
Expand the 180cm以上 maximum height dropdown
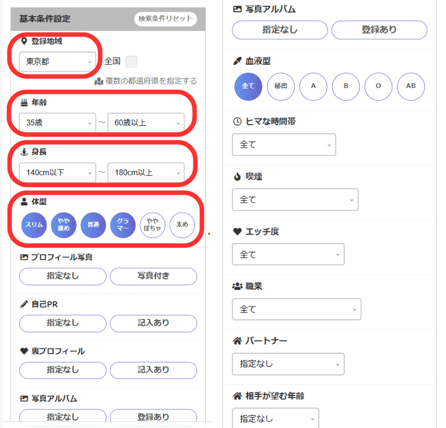pos(146,172)
